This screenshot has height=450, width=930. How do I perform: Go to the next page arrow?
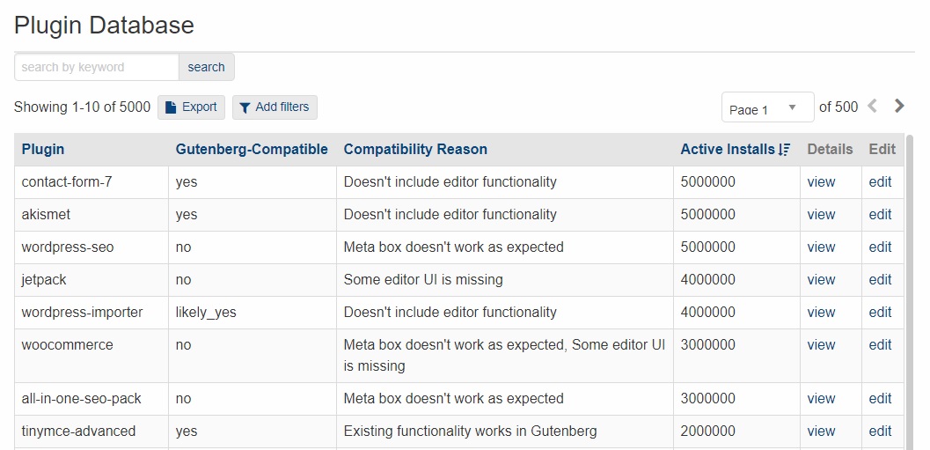[899, 107]
